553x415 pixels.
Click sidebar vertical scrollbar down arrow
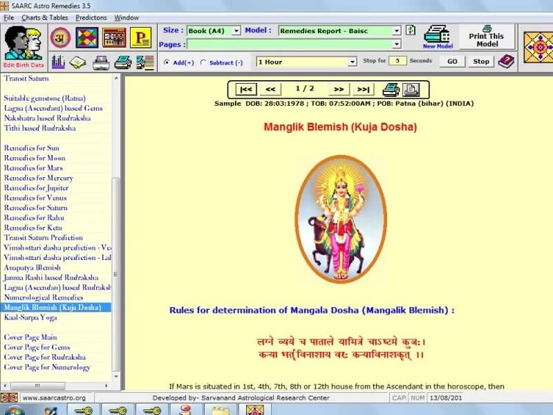tap(116, 376)
